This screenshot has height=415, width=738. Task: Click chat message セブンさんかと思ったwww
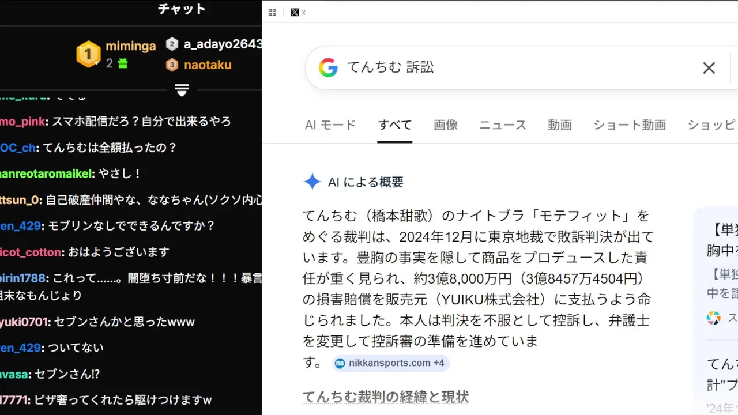coord(124,322)
